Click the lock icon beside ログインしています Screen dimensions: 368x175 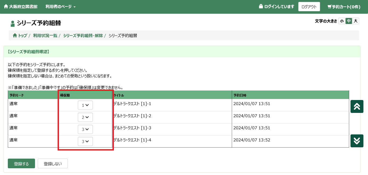[261, 6]
